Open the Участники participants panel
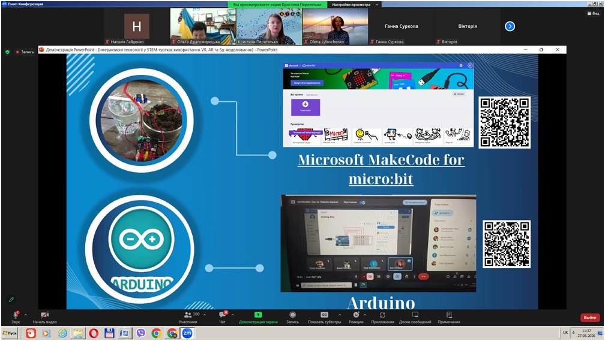The height and width of the screenshot is (341, 605). pos(188,317)
